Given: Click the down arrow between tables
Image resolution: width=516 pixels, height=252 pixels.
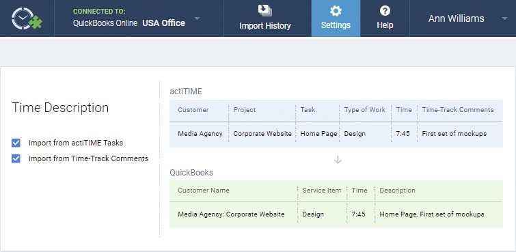Looking at the screenshot, I should pyautogui.click(x=338, y=160).
